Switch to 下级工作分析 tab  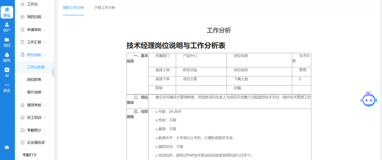105,8
